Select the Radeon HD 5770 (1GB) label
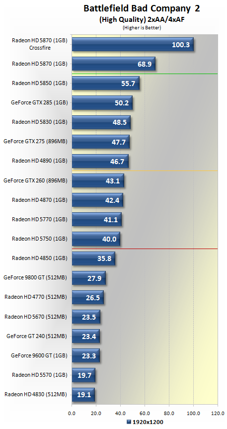 point(40,219)
